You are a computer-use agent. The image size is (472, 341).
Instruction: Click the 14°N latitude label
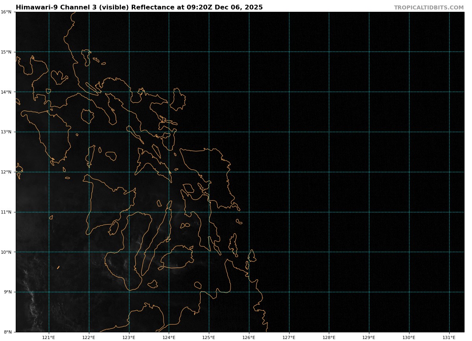(x=6, y=92)
